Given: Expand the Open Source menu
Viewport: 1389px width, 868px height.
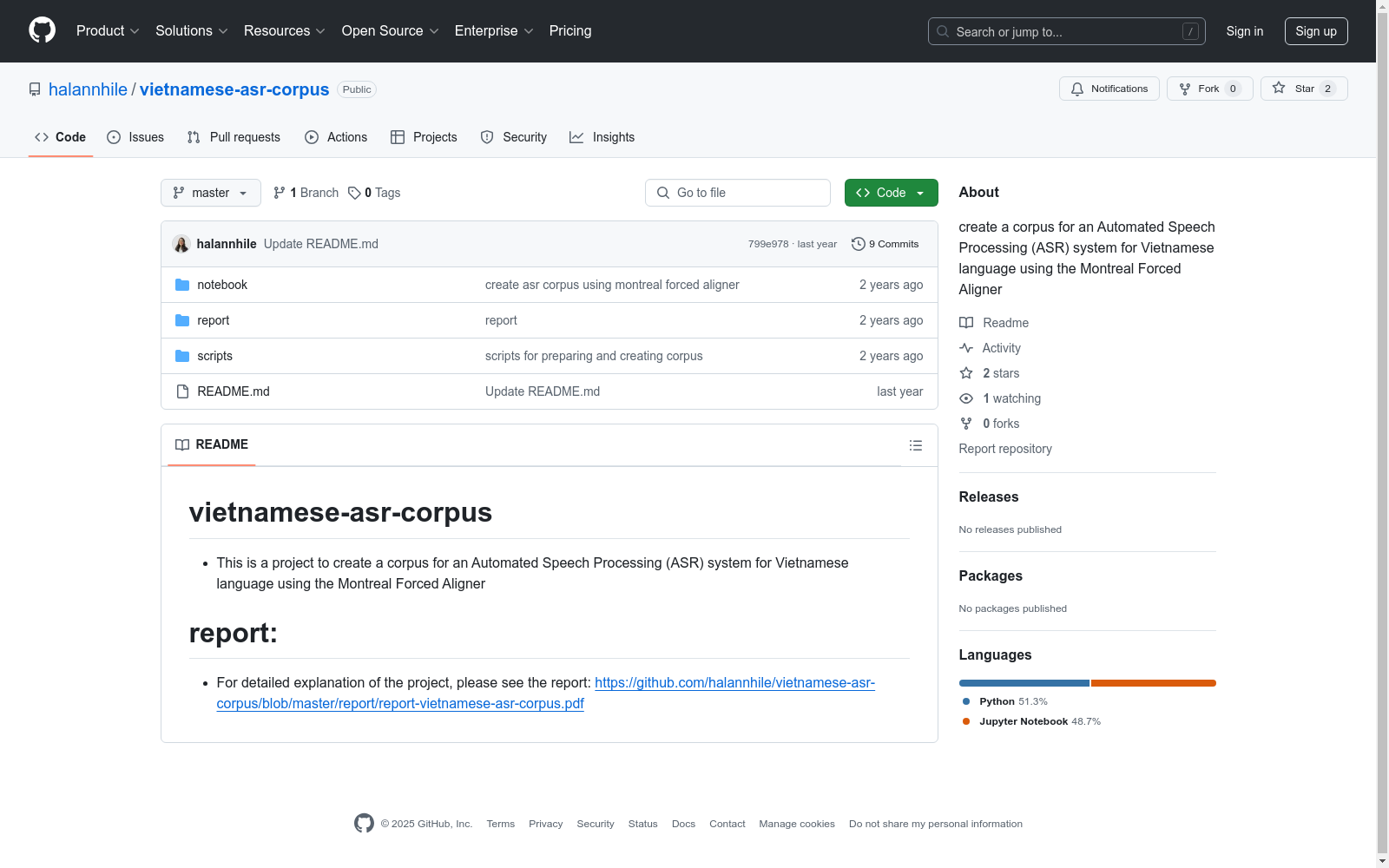Looking at the screenshot, I should [x=391, y=31].
